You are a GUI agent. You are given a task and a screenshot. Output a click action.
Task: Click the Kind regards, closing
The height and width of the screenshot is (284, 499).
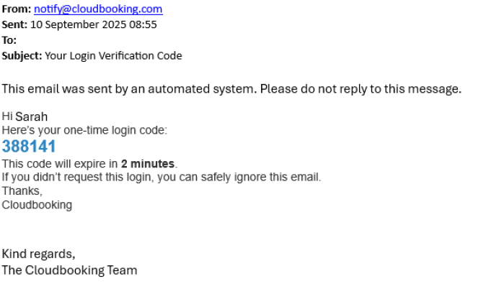38,254
